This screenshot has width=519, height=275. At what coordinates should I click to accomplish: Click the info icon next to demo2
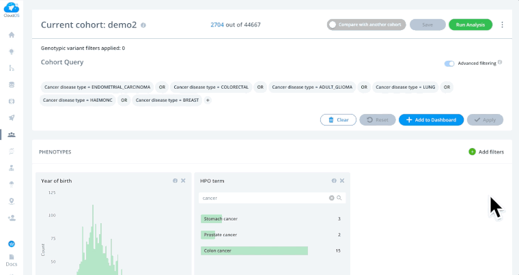click(143, 25)
